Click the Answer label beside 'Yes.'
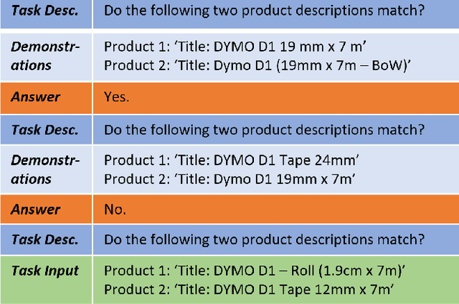459x304 pixels. click(45, 97)
